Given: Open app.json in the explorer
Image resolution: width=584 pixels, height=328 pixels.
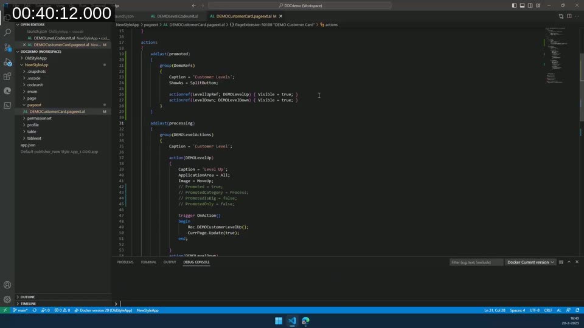Looking at the screenshot, I should point(28,145).
